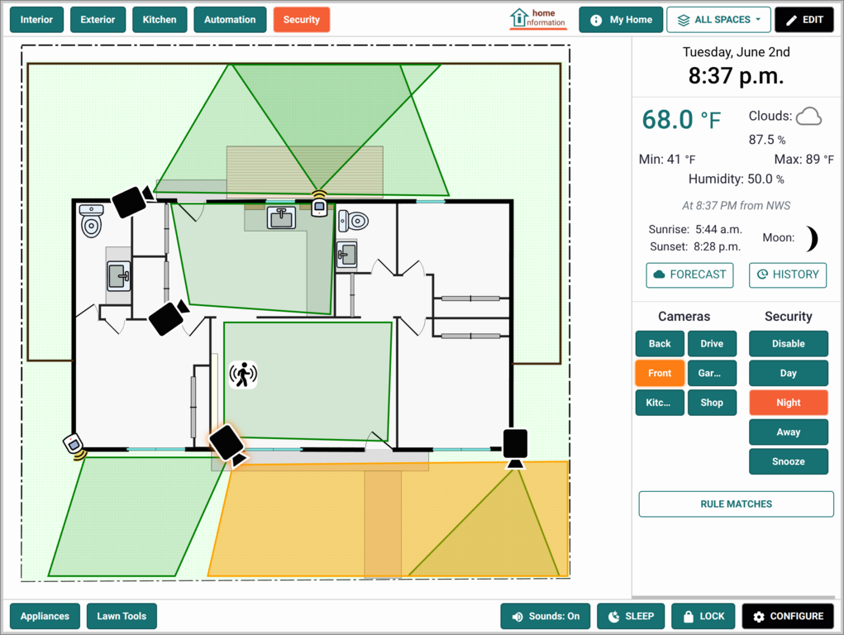
Task: Switch to the Automation tab
Action: tap(230, 20)
